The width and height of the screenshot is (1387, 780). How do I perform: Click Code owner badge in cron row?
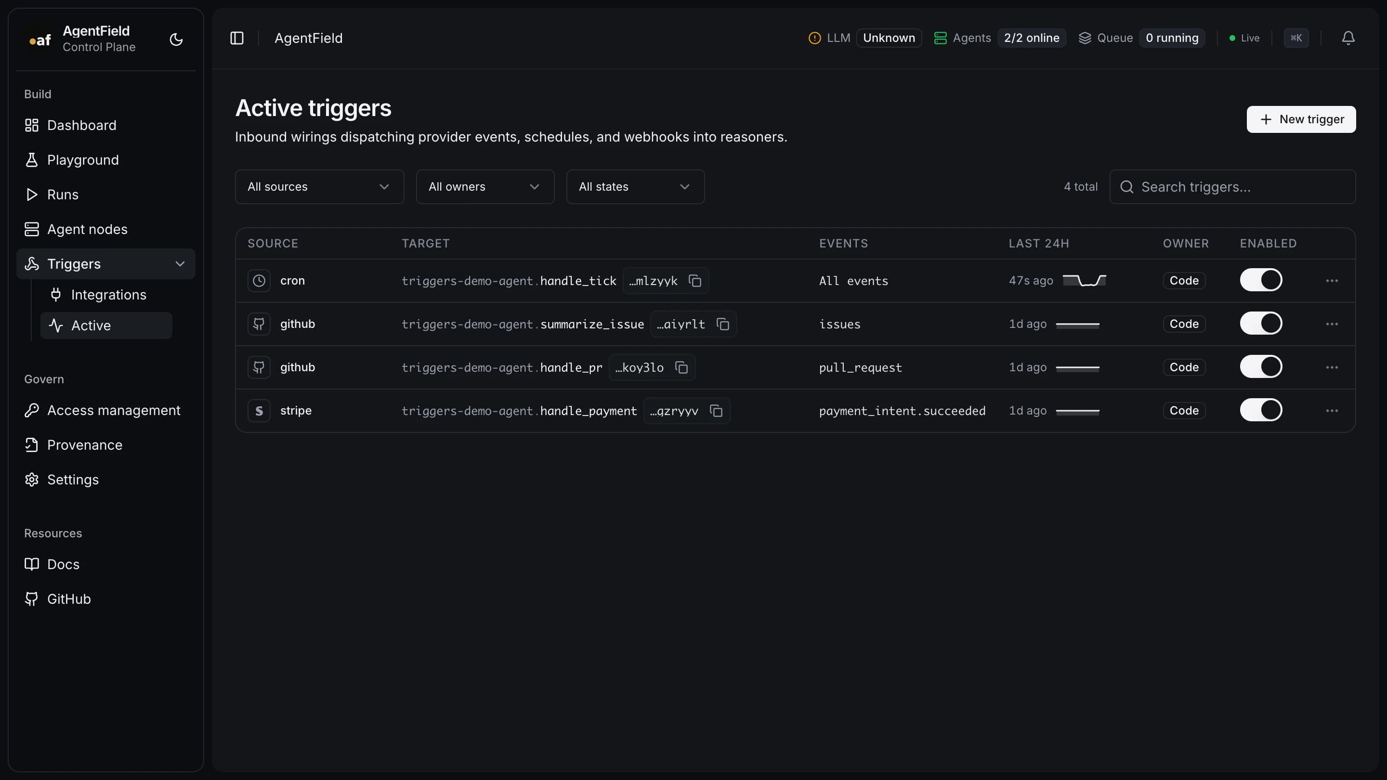tap(1184, 280)
